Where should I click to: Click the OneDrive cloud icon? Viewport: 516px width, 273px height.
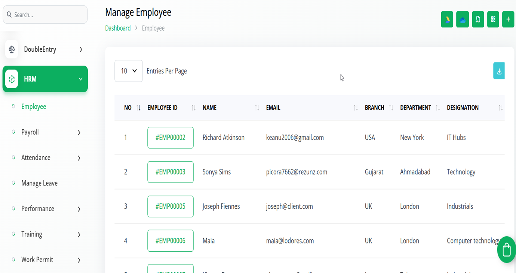463,19
